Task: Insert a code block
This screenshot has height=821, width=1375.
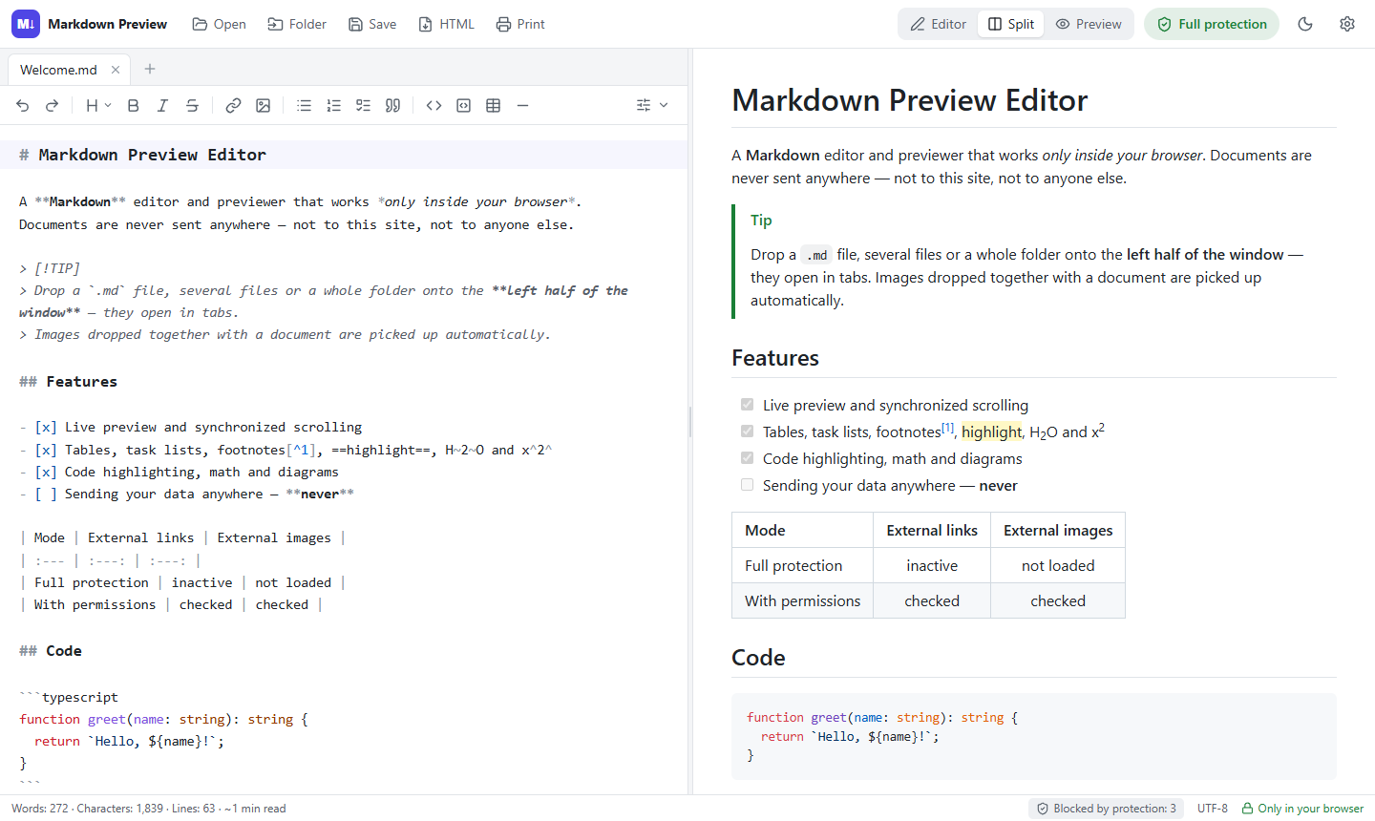Action: 464,106
